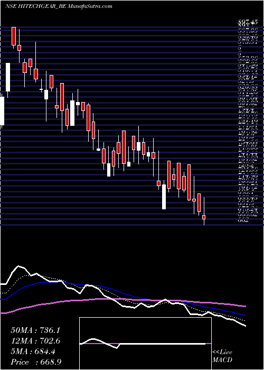Select the '50MA : 736.1' reading

[x=35, y=330]
